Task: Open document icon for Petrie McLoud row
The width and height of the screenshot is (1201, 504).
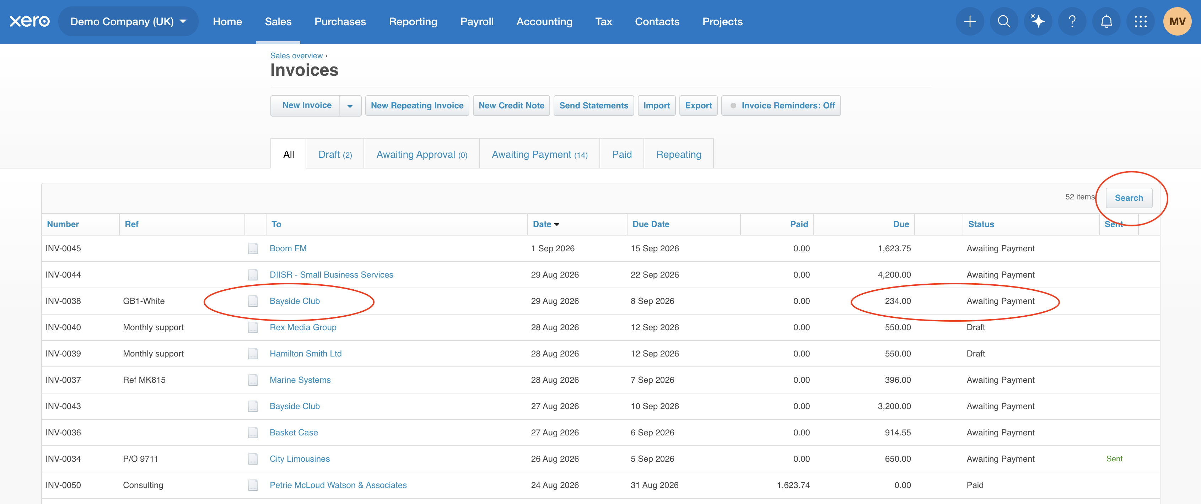Action: click(x=253, y=486)
